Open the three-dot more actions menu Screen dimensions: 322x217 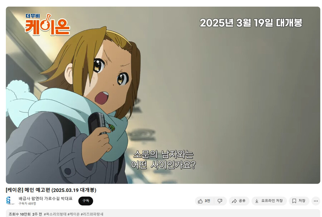[316, 201]
